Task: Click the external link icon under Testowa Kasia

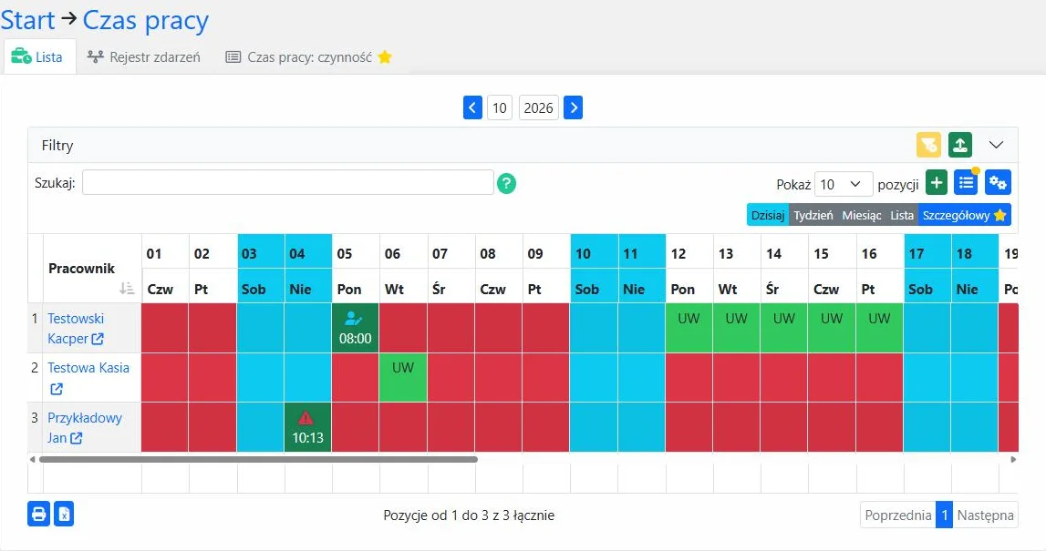Action: point(57,388)
